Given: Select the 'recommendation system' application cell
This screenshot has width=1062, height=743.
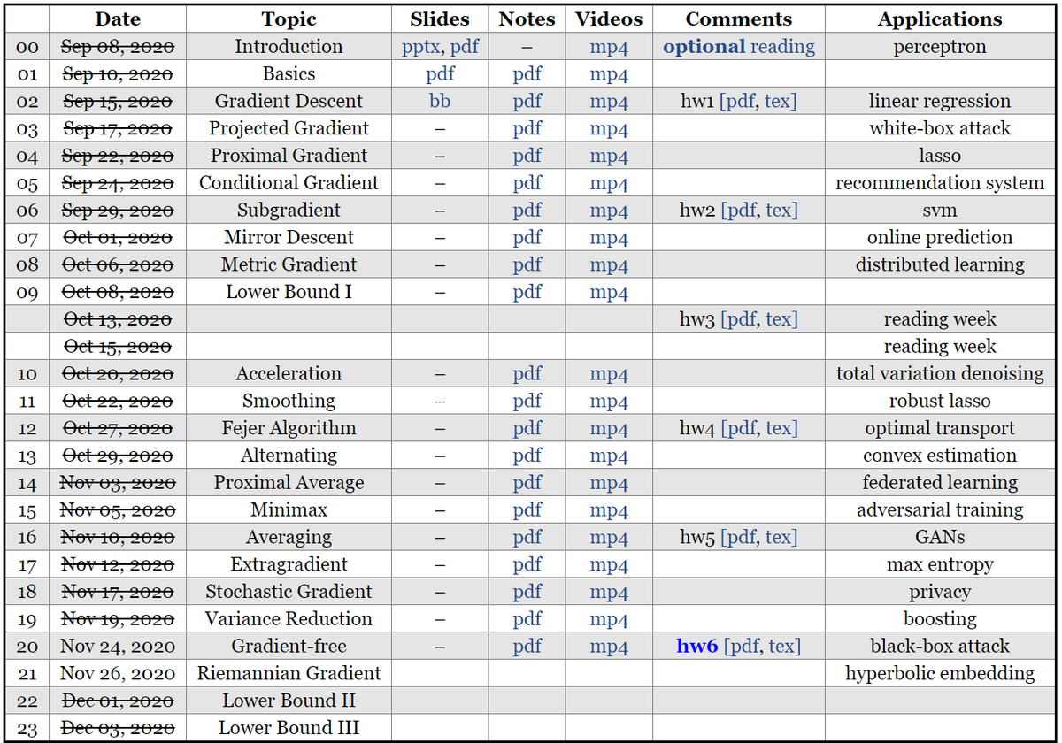Looking at the screenshot, I should pyautogui.click(x=940, y=183).
